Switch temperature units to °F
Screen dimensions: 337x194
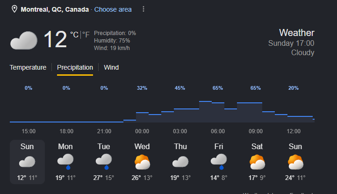[x=86, y=35]
